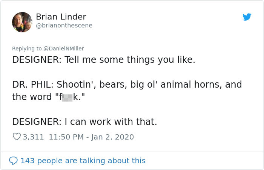264x170 pixels.
Task: Visit the @DanielNMiller mention
Action: [x=64, y=49]
